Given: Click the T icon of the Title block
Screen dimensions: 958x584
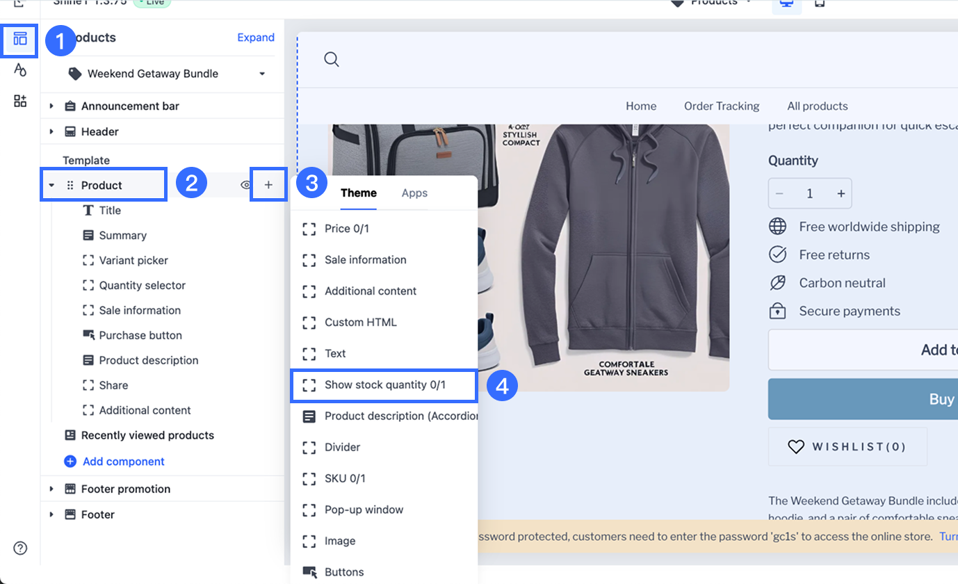Looking at the screenshot, I should pyautogui.click(x=88, y=211).
